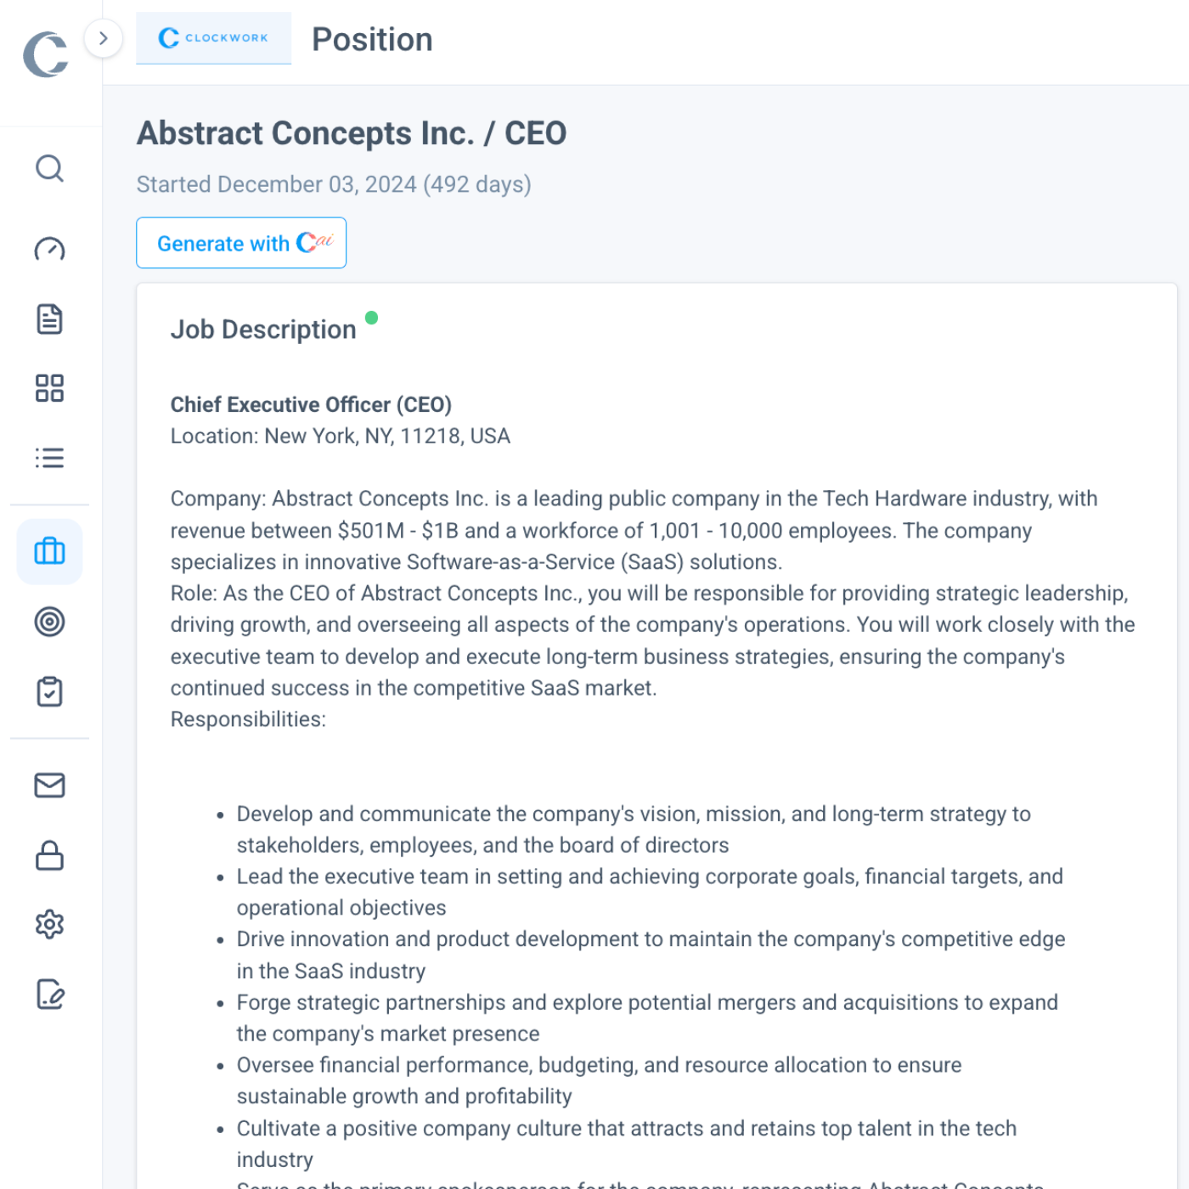Image resolution: width=1189 pixels, height=1189 pixels.
Task: Open the lock security icon
Action: coord(49,855)
